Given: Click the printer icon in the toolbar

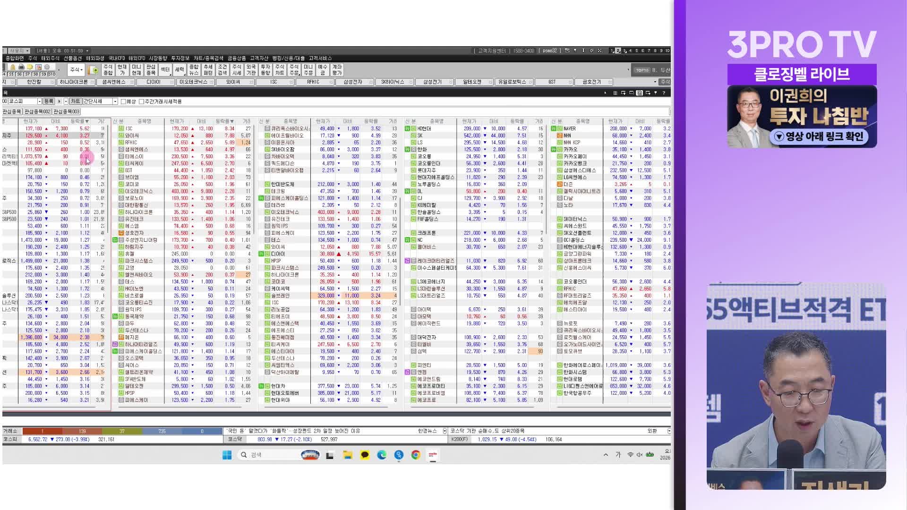Looking at the screenshot, I should (21, 67).
